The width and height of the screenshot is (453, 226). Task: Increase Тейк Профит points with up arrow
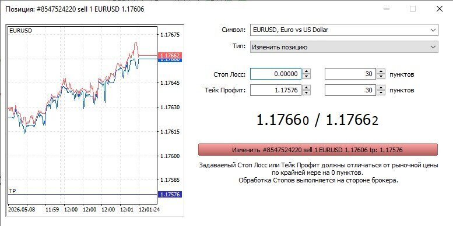(x=381, y=88)
